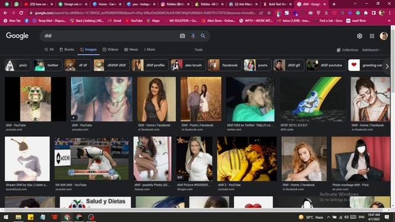Close the YouTube 'how we' tab

point(52,4)
